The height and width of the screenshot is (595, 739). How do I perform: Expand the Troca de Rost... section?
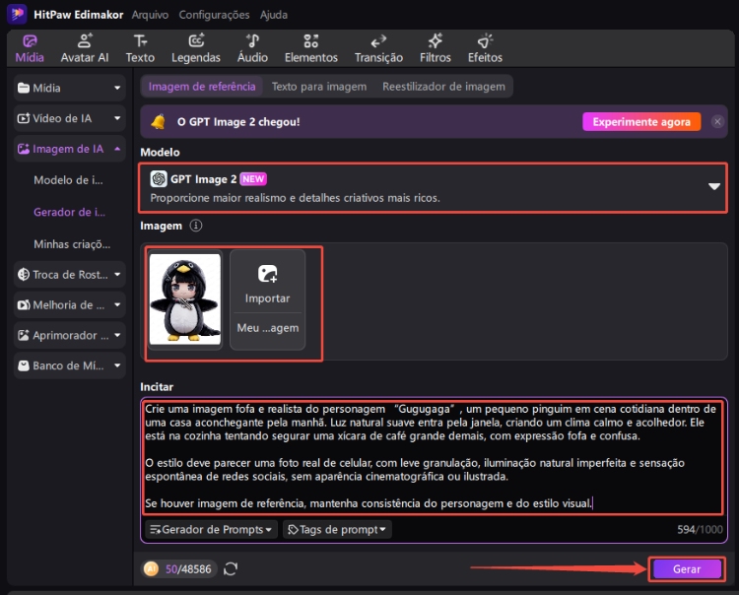69,274
